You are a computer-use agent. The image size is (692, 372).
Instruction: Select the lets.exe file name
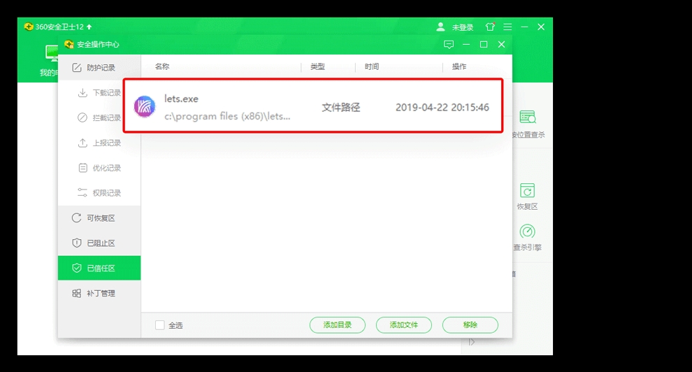point(181,99)
